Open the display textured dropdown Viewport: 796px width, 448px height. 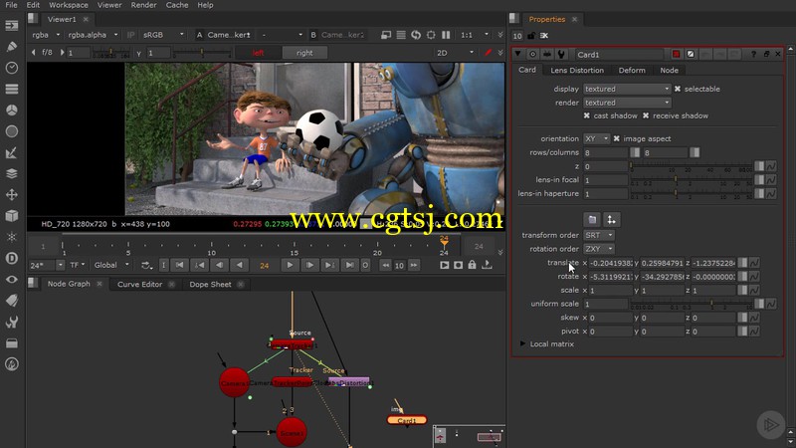coord(627,89)
